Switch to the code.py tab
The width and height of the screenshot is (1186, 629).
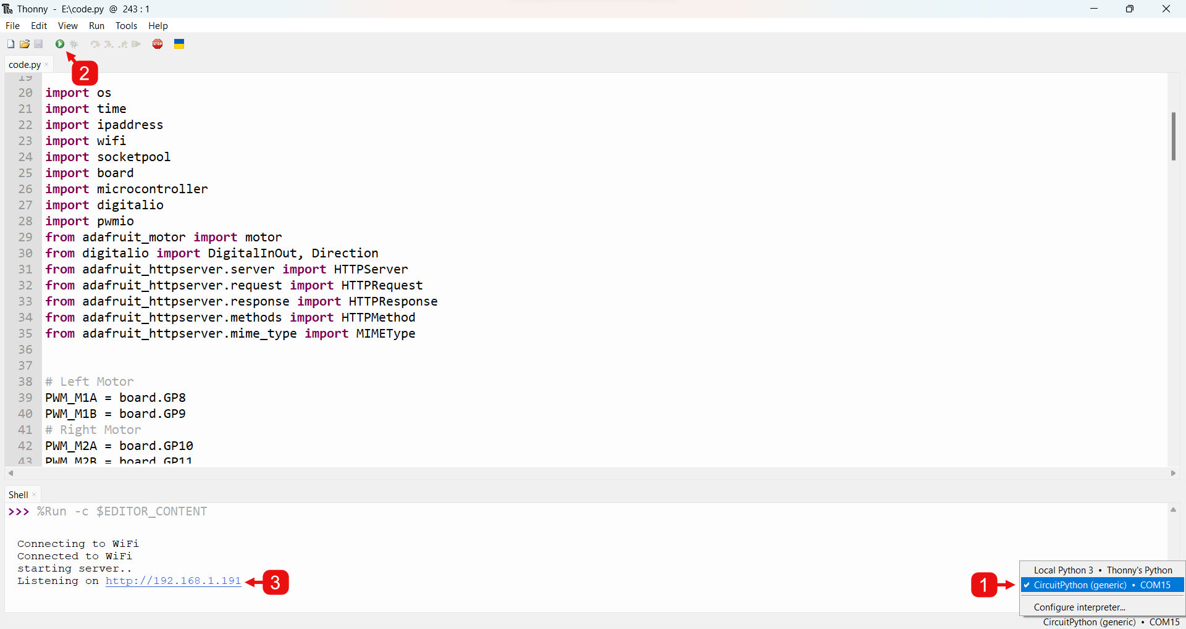click(25, 64)
